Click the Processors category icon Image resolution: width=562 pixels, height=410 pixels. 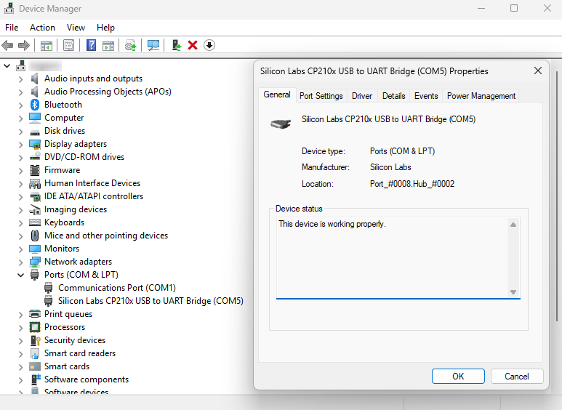(x=35, y=327)
